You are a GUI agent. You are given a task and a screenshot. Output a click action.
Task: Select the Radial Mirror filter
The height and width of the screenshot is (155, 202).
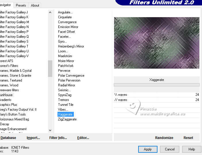coord(67,86)
